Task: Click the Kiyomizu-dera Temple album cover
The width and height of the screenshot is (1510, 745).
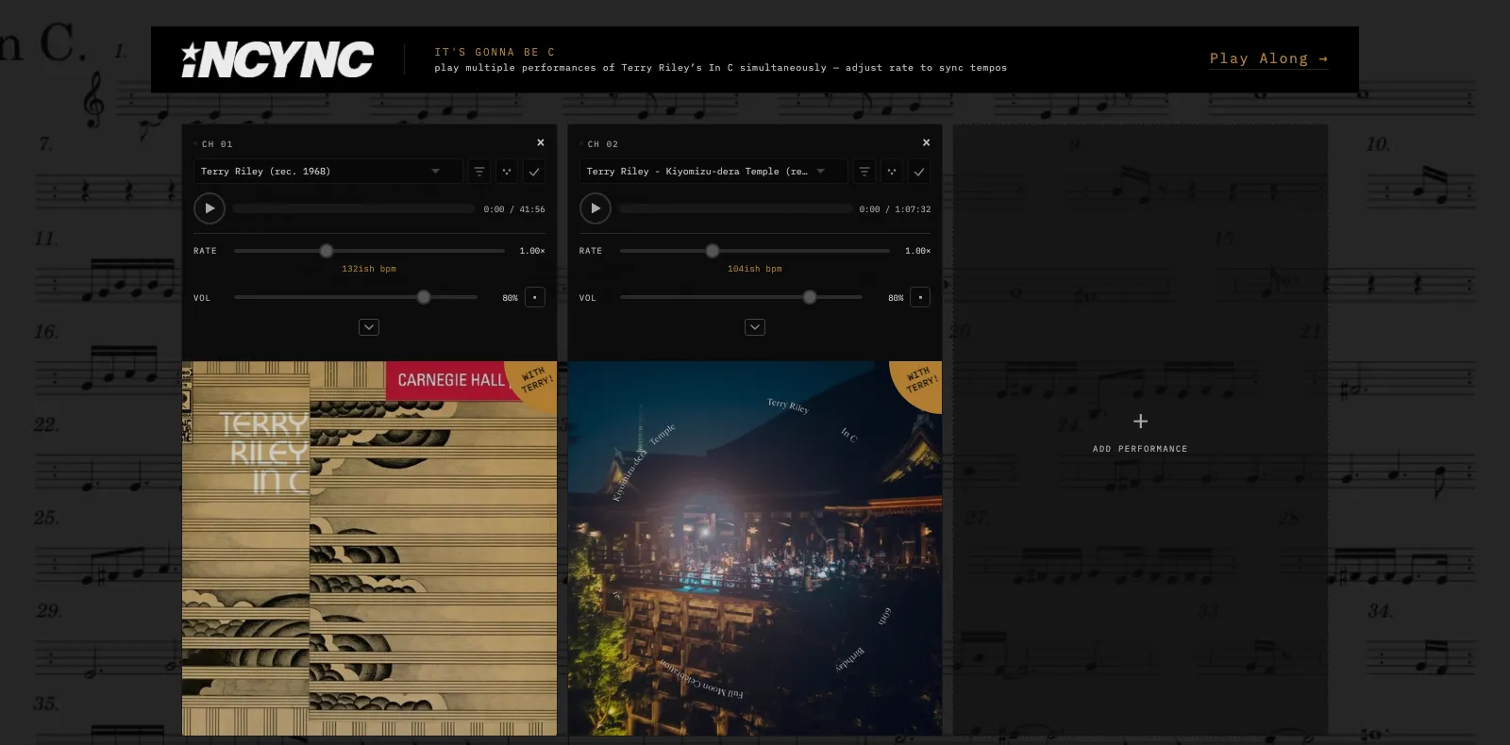Action: coord(755,548)
